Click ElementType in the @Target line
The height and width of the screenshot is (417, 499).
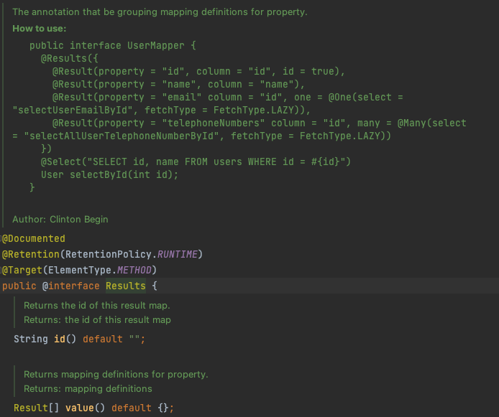pyautogui.click(x=83, y=270)
